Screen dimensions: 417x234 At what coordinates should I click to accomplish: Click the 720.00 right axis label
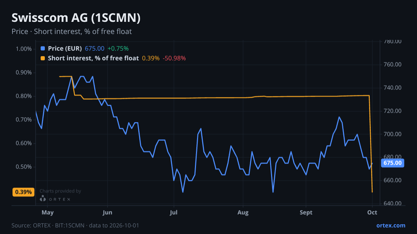393,111
